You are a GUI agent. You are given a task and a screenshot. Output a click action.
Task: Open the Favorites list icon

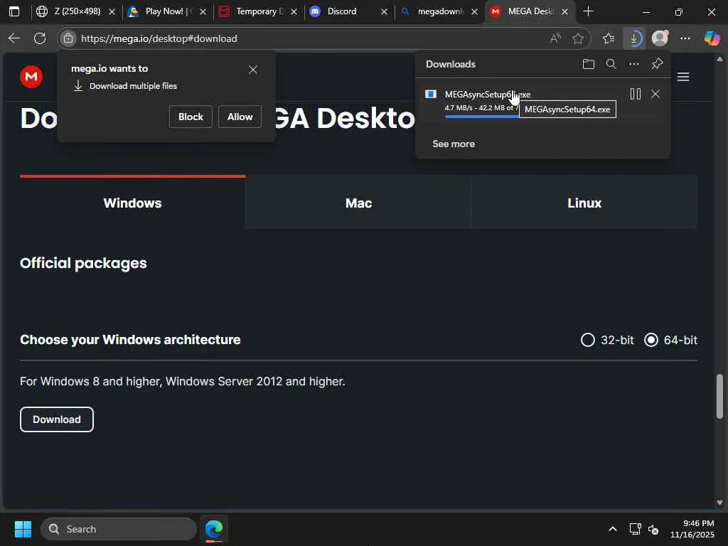pyautogui.click(x=609, y=38)
